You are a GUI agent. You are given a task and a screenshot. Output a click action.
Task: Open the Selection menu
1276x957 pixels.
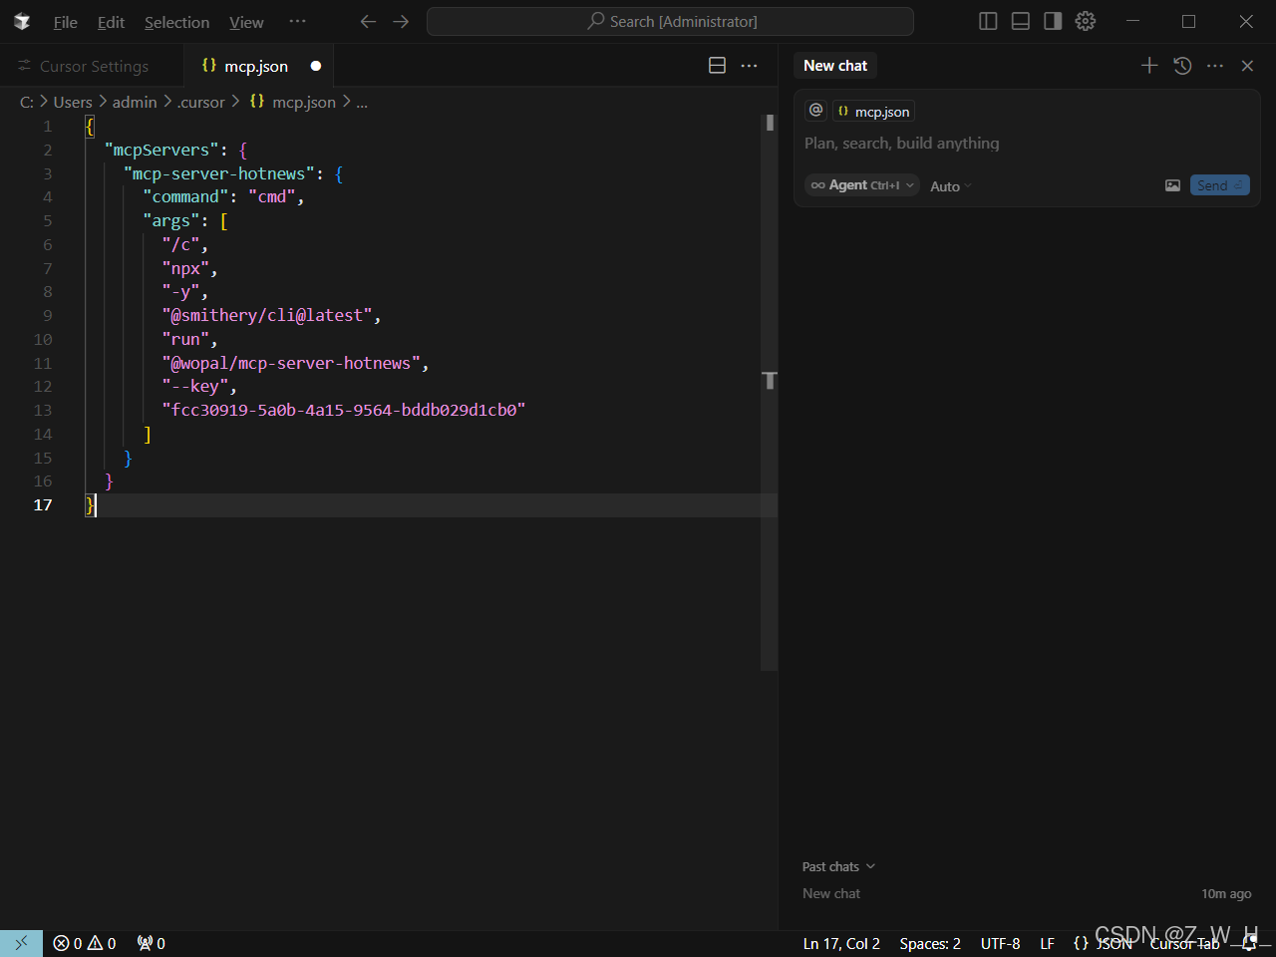[176, 22]
